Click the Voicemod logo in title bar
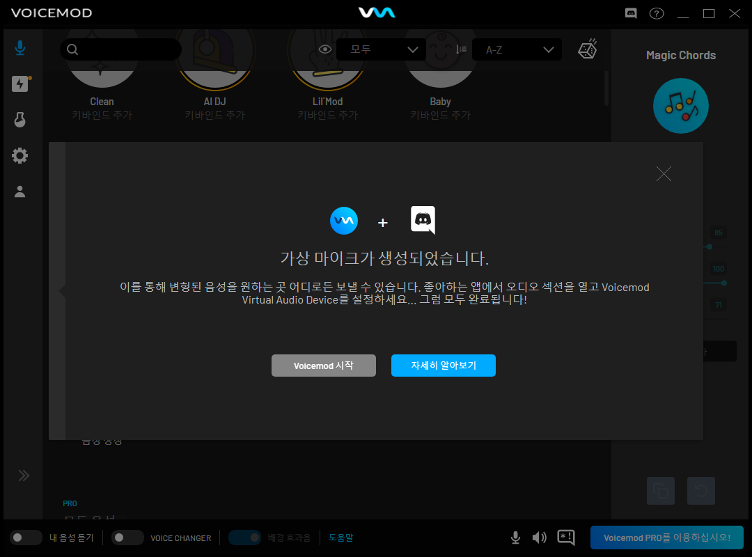This screenshot has width=752, height=557. coord(377,13)
